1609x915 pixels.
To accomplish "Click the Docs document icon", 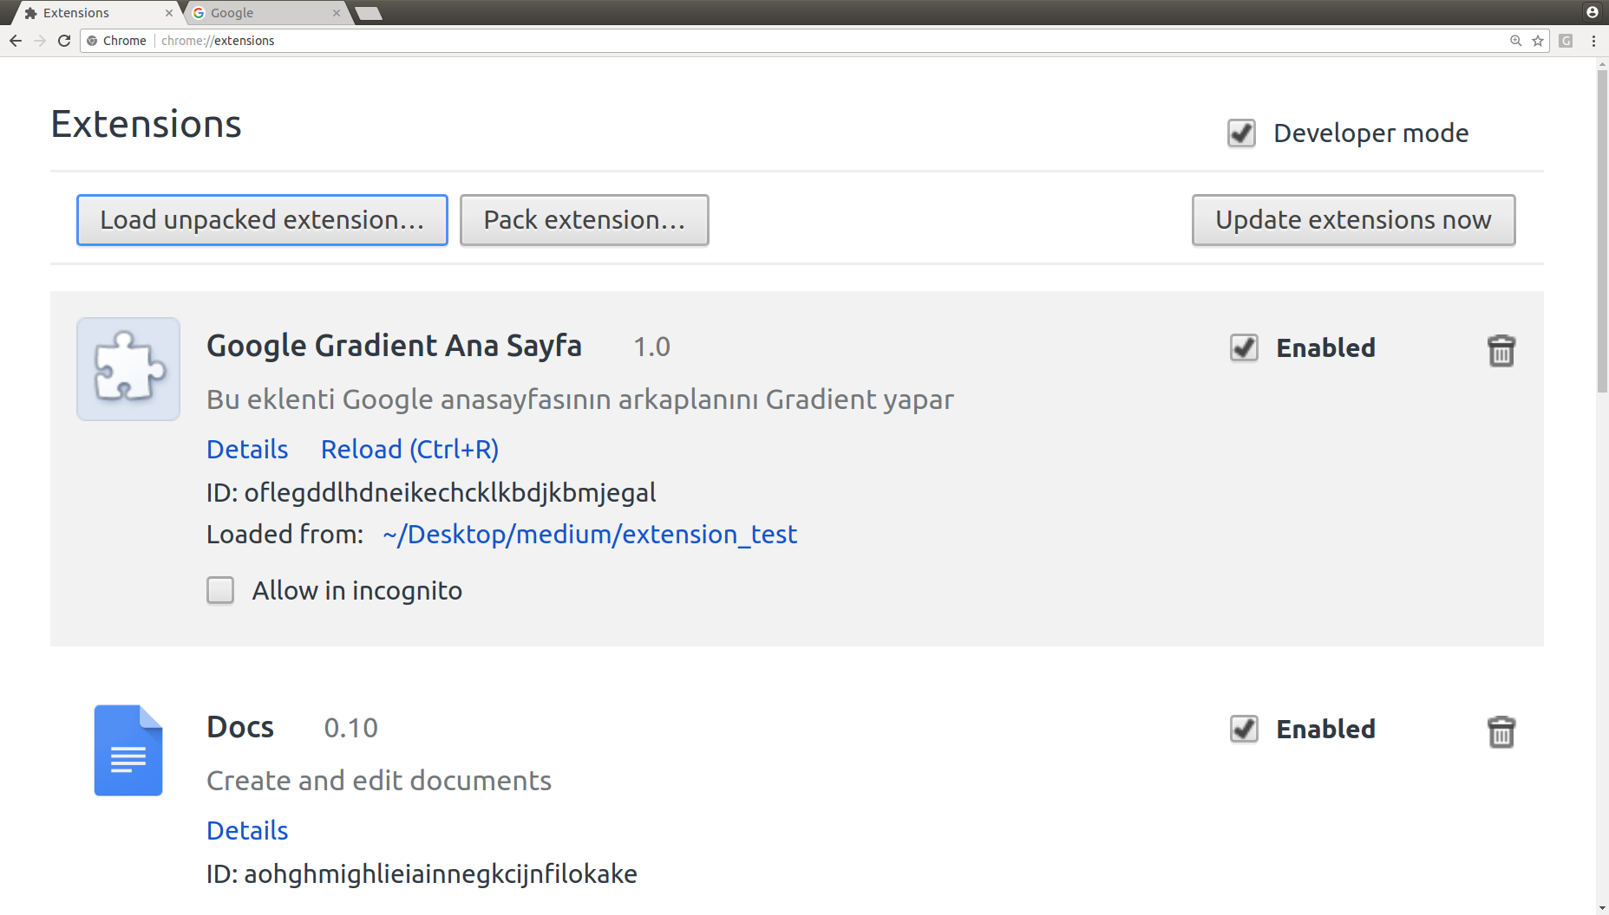I will [x=128, y=750].
